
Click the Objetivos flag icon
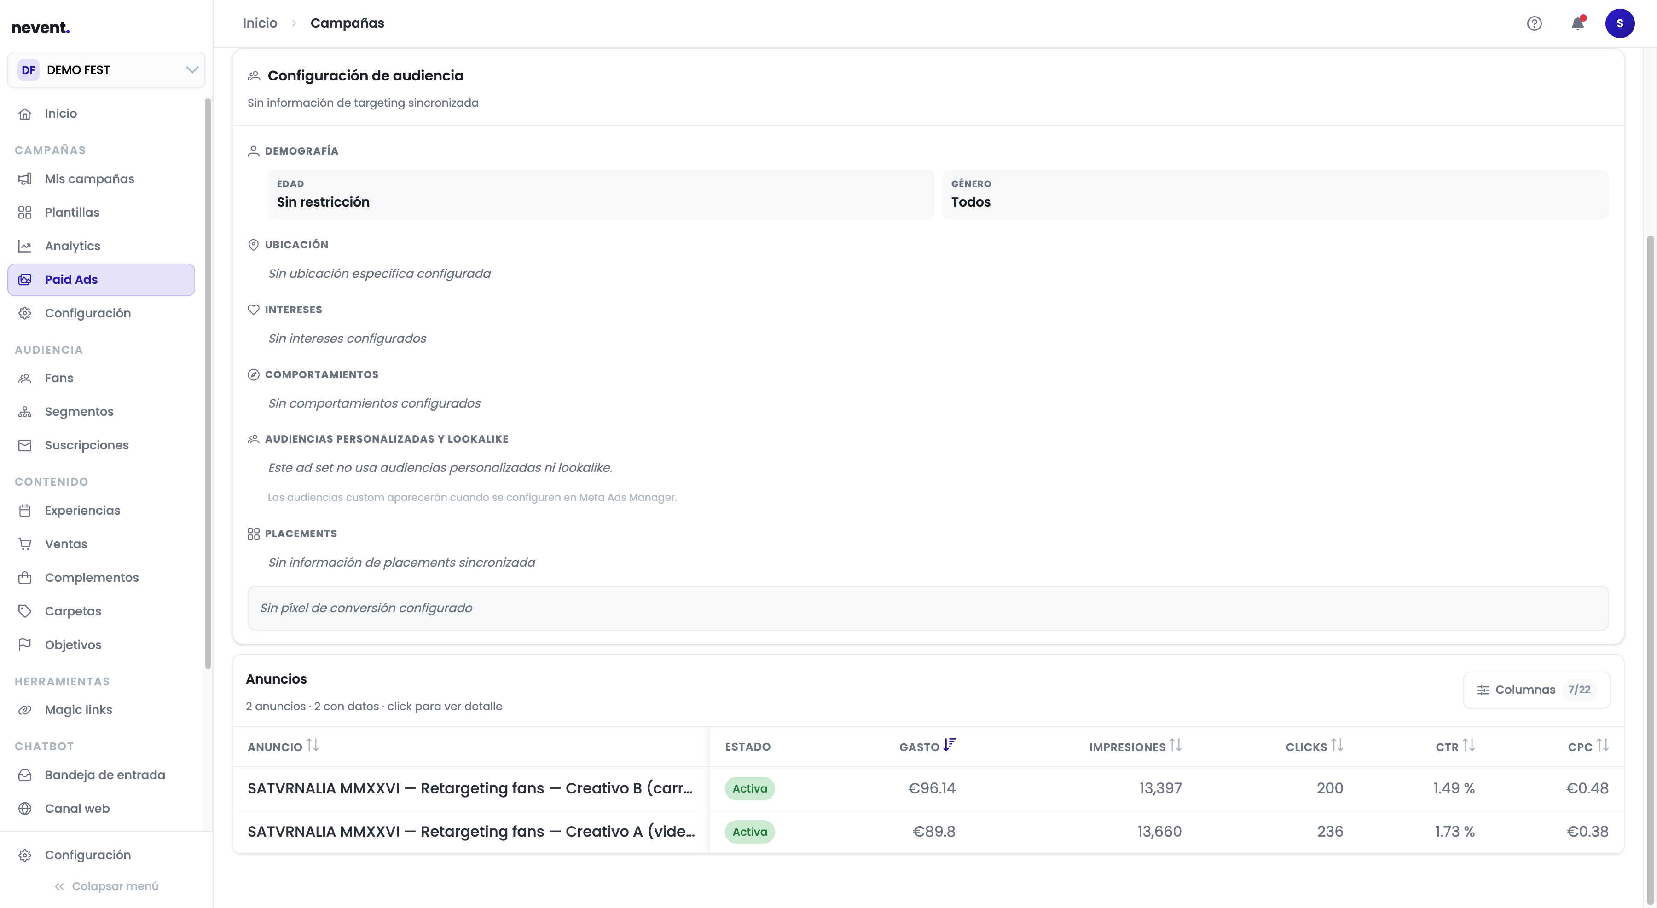click(25, 644)
